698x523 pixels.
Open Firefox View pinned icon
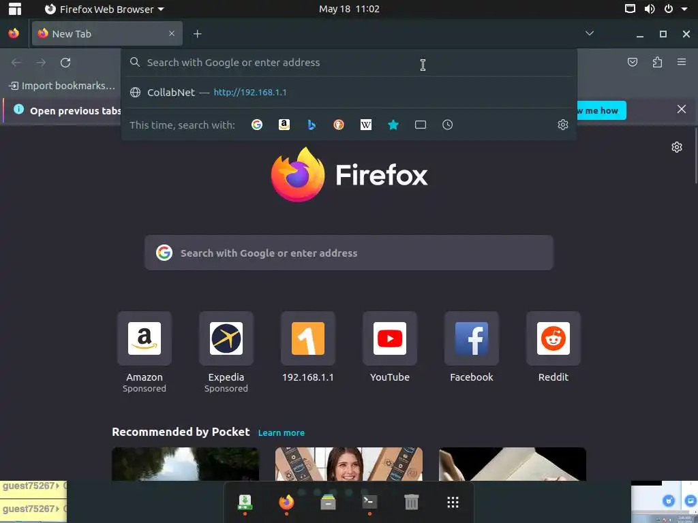(x=14, y=33)
